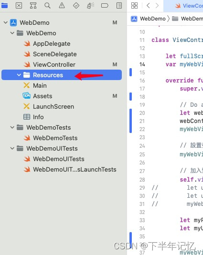This screenshot has width=203, height=255.
Task: Collapse the WebDemo group folder
Action: (x=12, y=33)
